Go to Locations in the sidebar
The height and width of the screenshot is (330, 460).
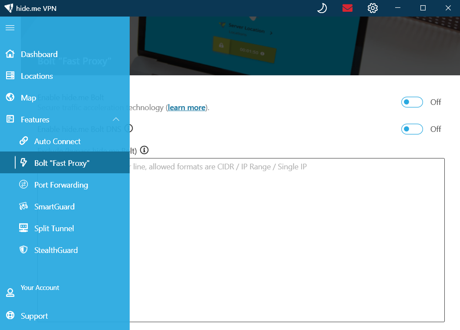point(65,76)
